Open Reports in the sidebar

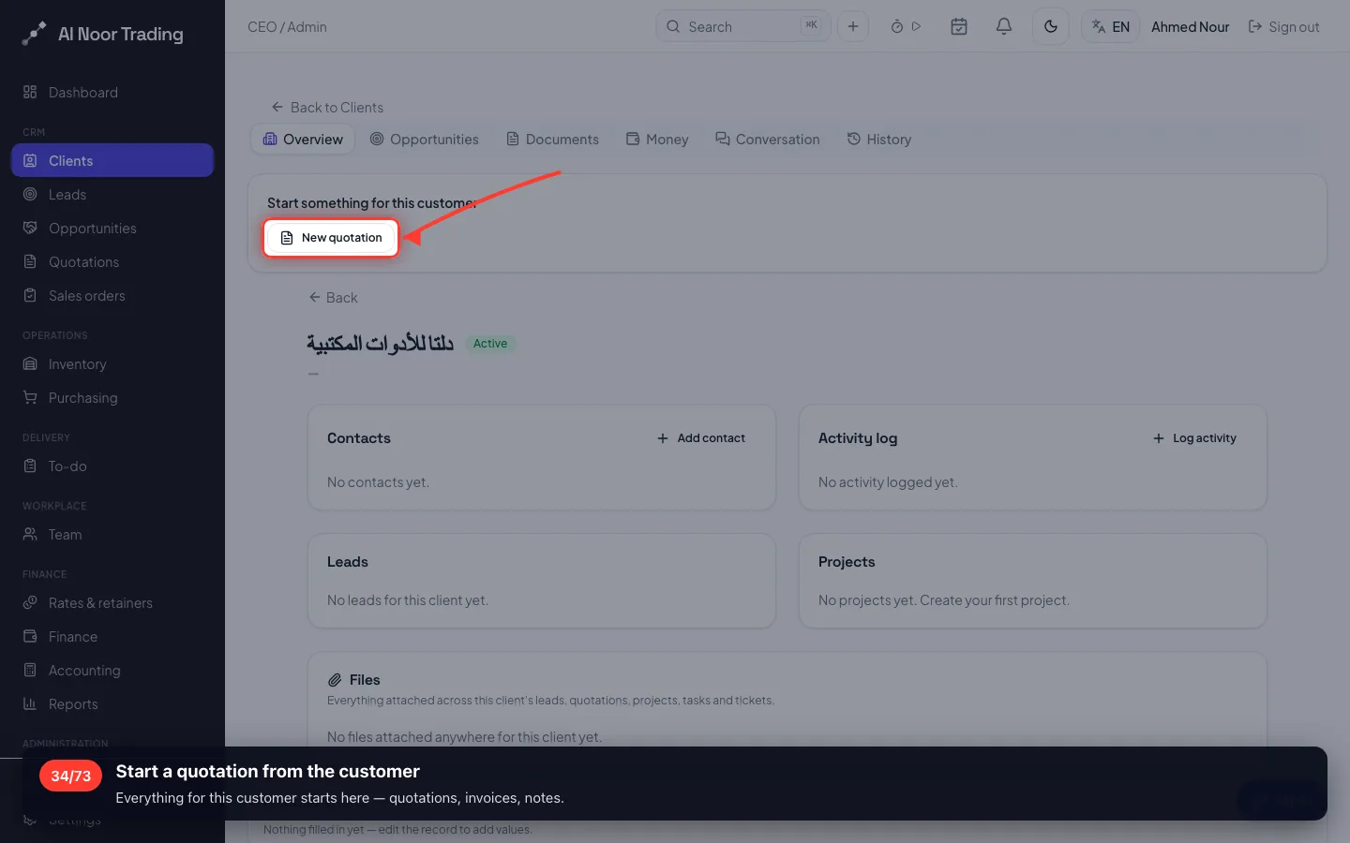pos(112,703)
